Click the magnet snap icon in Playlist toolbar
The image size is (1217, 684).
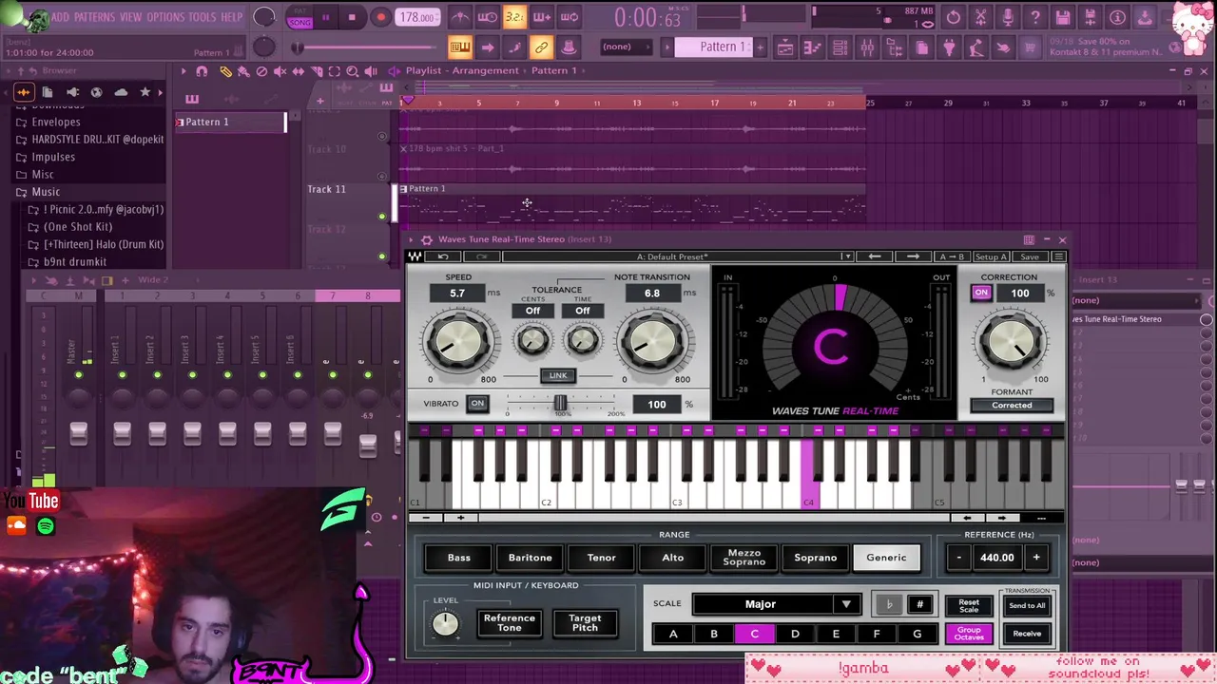tap(202, 71)
